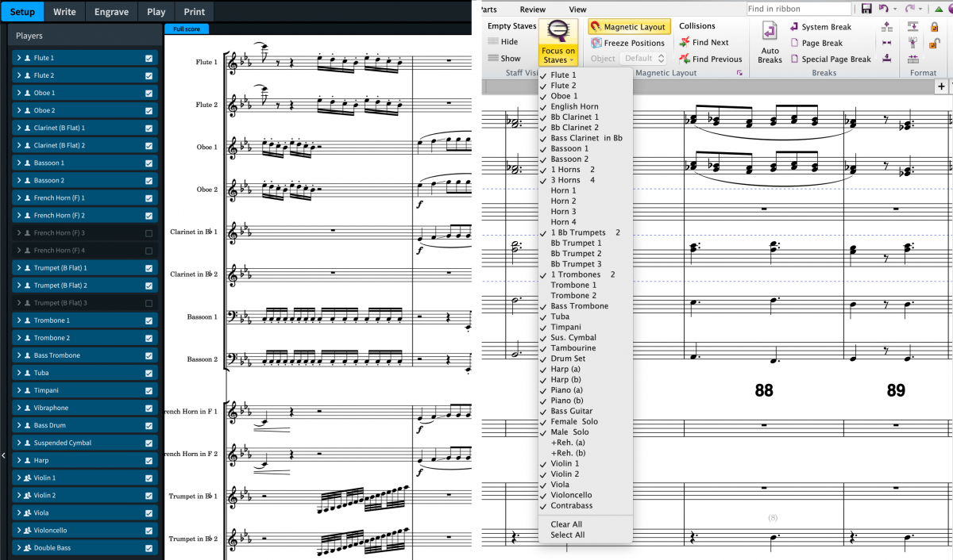
Task: Click the Magnetic Layout button
Action: pos(630,27)
